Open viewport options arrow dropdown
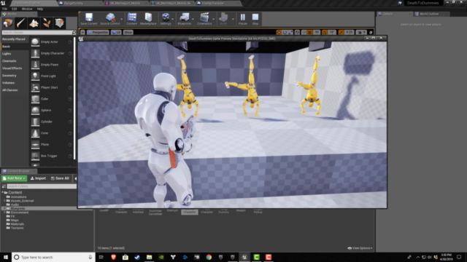The image size is (467, 262). (x=82, y=32)
